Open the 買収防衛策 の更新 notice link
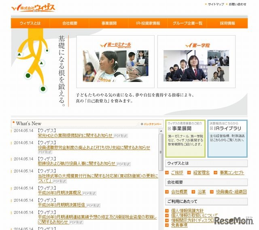Image resolution: width=259 pixels, height=230 pixels. 98,176
